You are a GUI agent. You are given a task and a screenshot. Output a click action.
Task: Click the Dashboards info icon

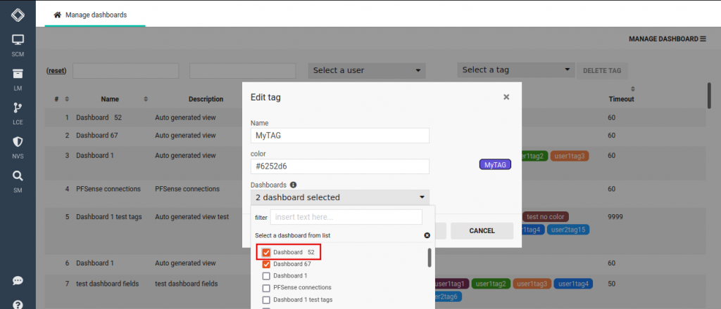click(293, 185)
